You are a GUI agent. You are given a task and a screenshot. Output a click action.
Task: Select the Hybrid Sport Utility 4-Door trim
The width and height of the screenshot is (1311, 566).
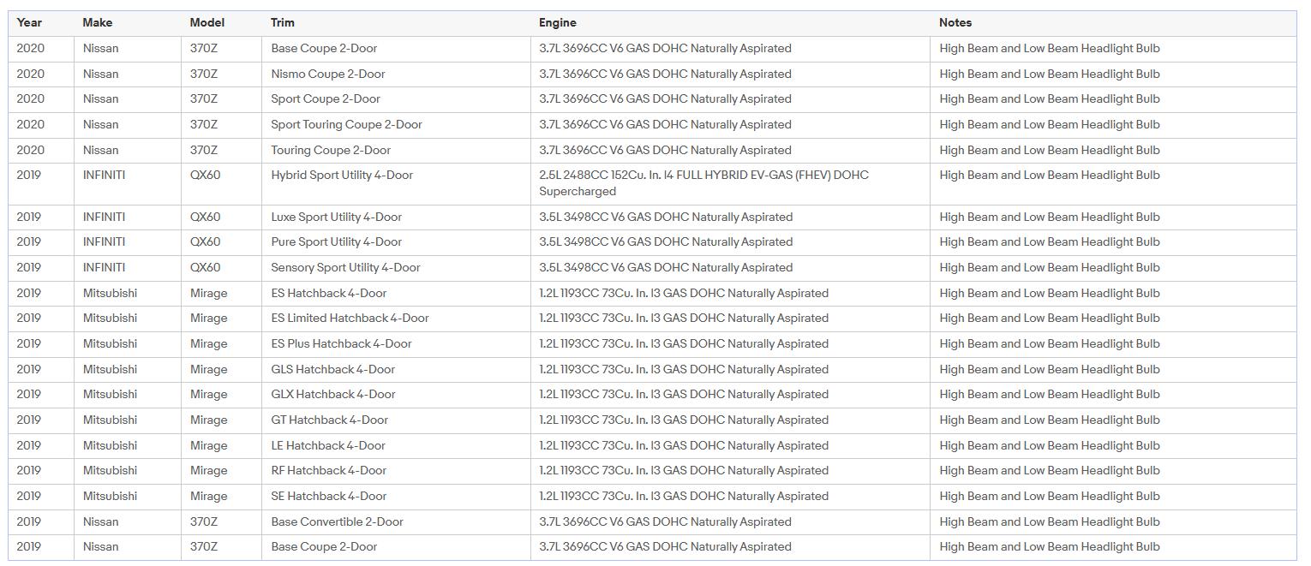pos(342,175)
